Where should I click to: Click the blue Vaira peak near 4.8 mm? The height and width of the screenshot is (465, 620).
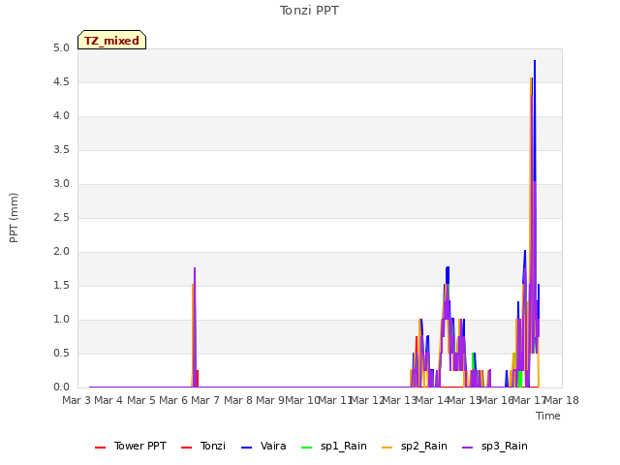click(x=535, y=61)
